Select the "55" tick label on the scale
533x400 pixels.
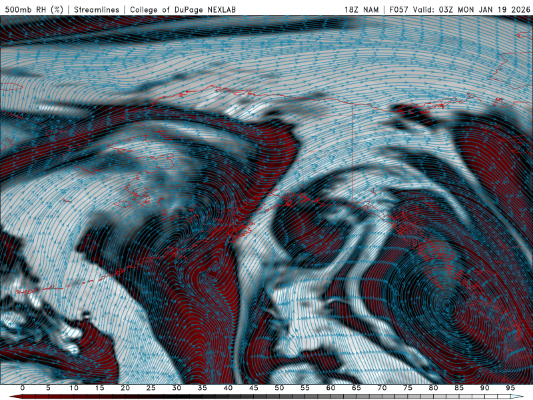(x=305, y=388)
